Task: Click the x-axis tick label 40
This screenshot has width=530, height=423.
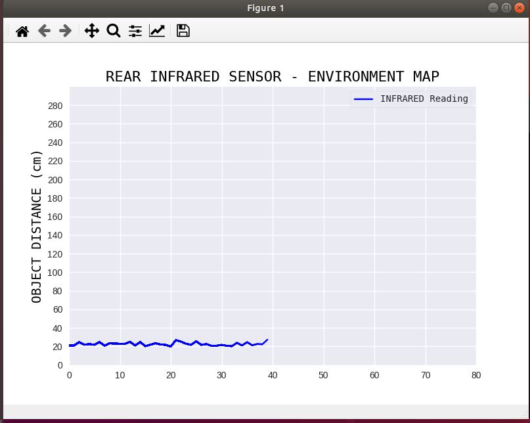Action: tap(273, 375)
